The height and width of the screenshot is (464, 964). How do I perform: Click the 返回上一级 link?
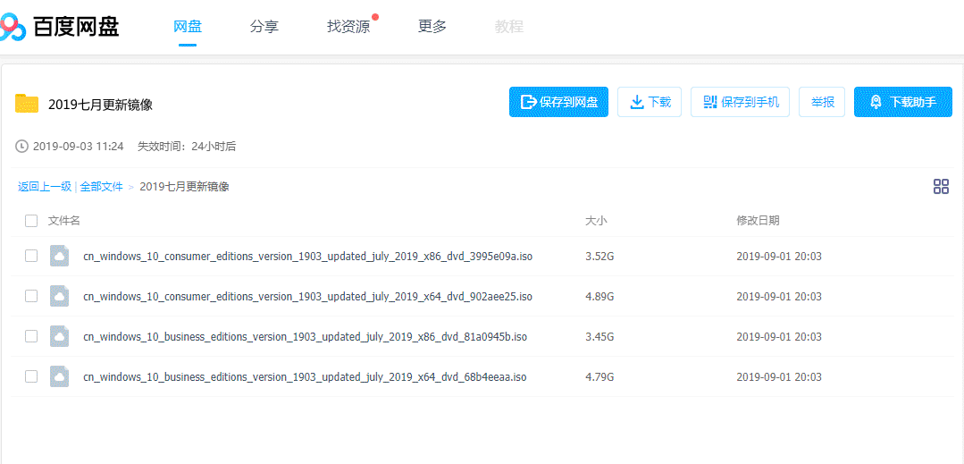(45, 187)
